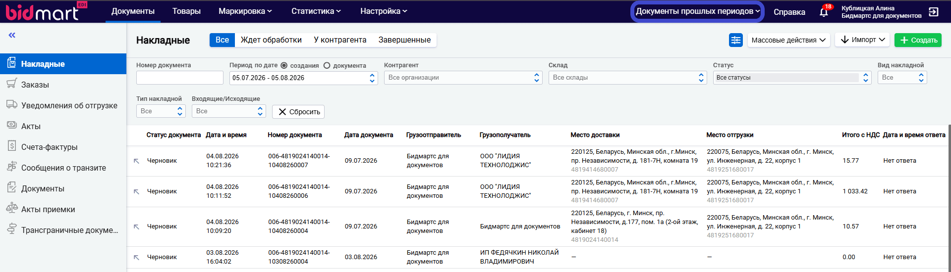Click Номер документа column header
Screen dimensions: 951x272
[295, 135]
